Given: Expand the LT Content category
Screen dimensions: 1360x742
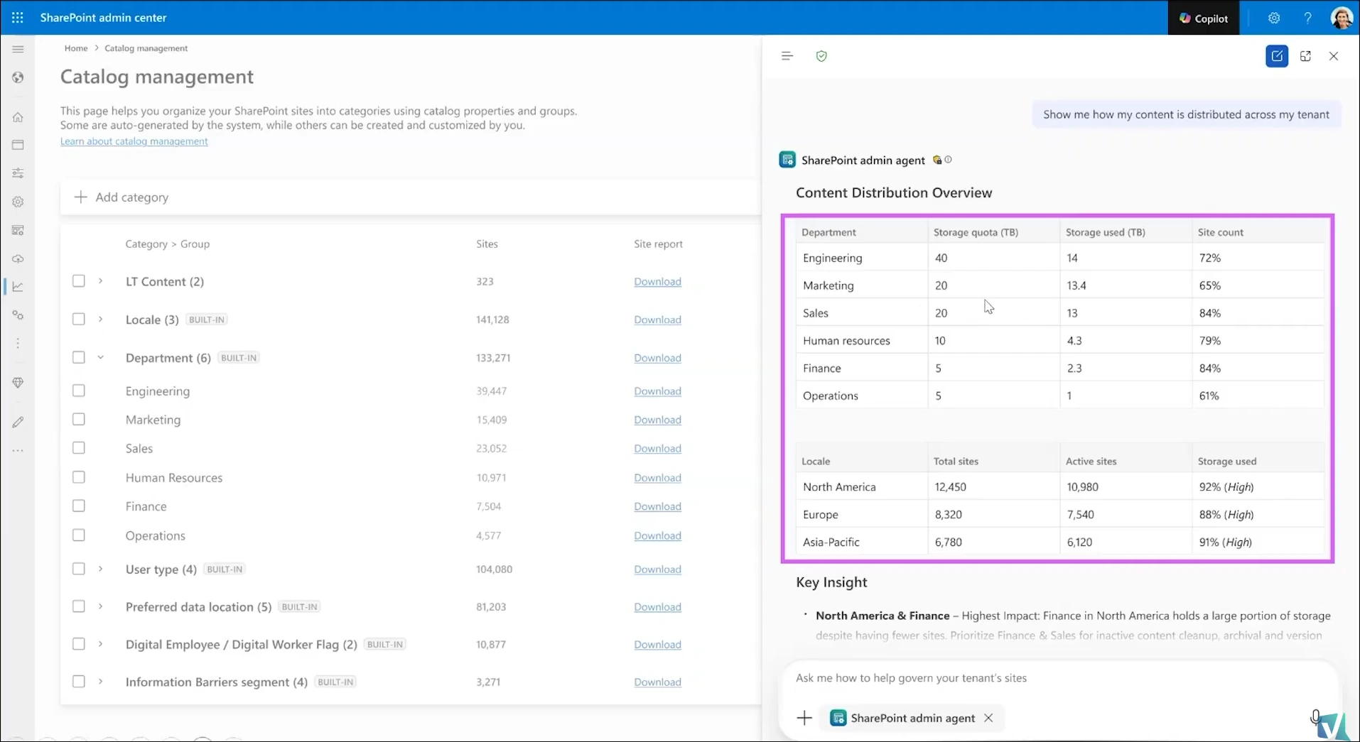Looking at the screenshot, I should (100, 281).
